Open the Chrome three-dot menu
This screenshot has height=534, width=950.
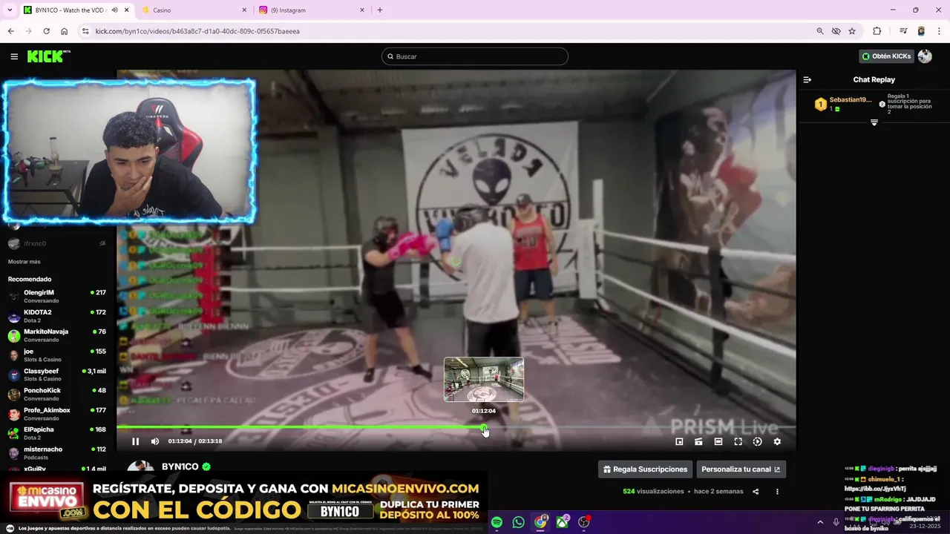pos(939,31)
